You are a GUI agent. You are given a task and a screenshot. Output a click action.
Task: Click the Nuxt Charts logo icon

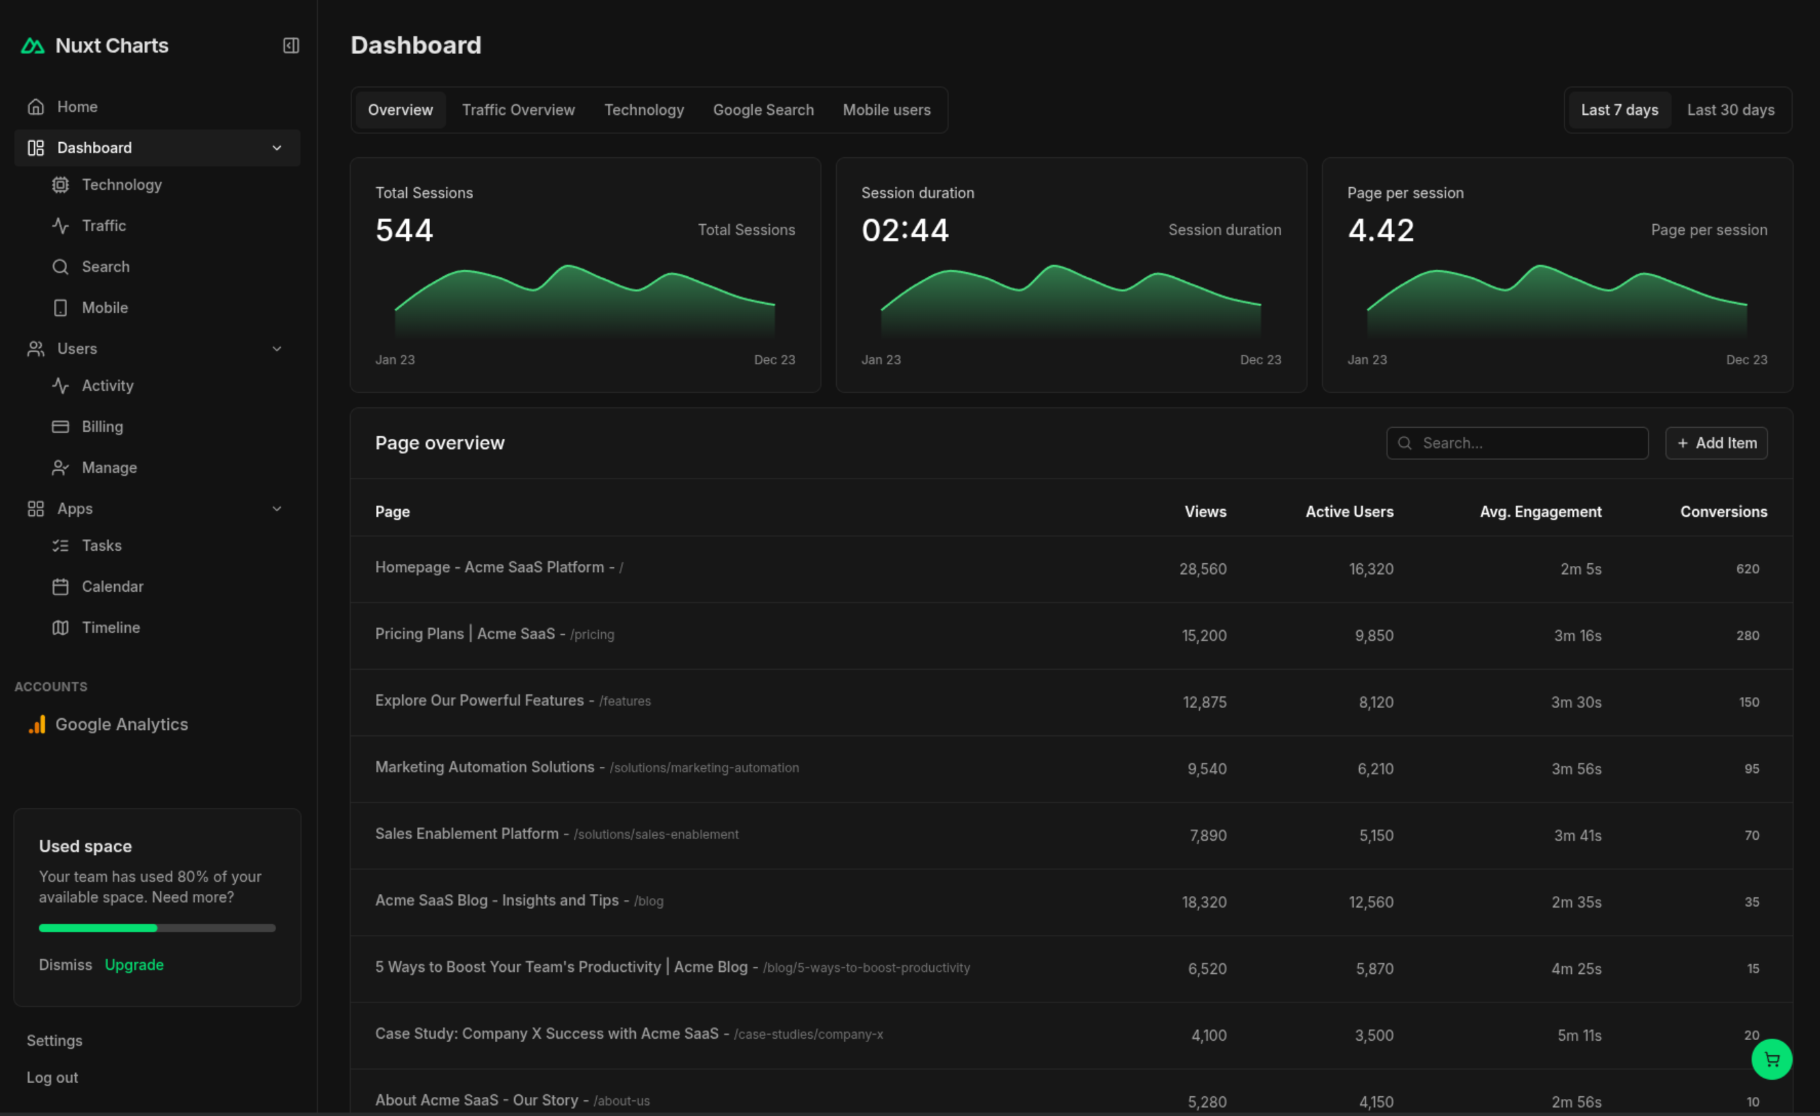point(33,46)
